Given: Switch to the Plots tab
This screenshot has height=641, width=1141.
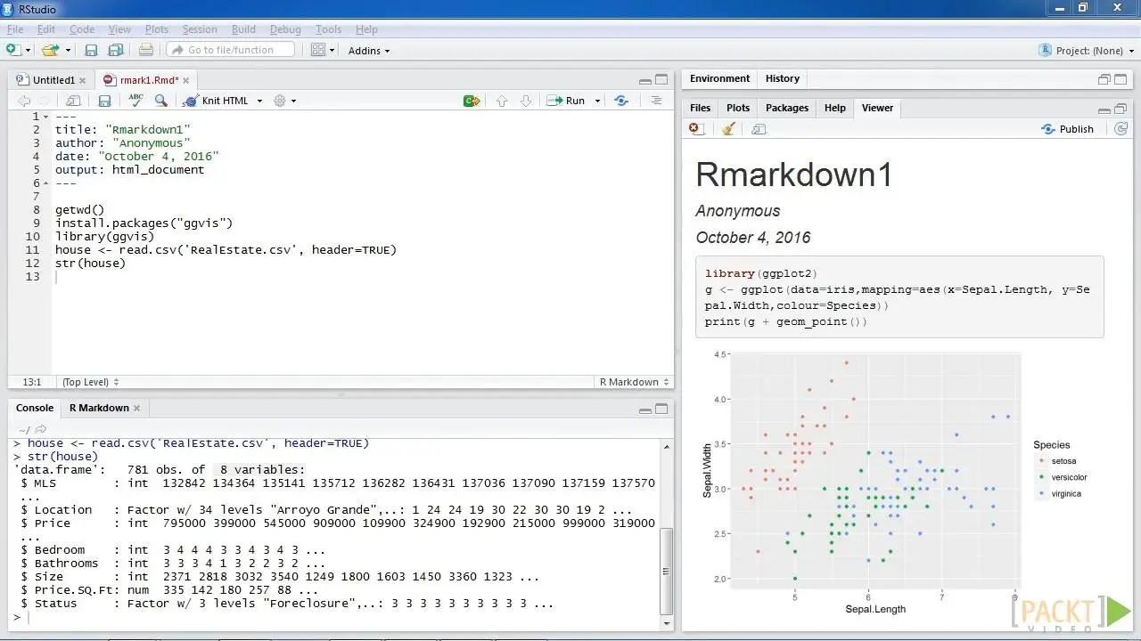Looking at the screenshot, I should [x=738, y=108].
